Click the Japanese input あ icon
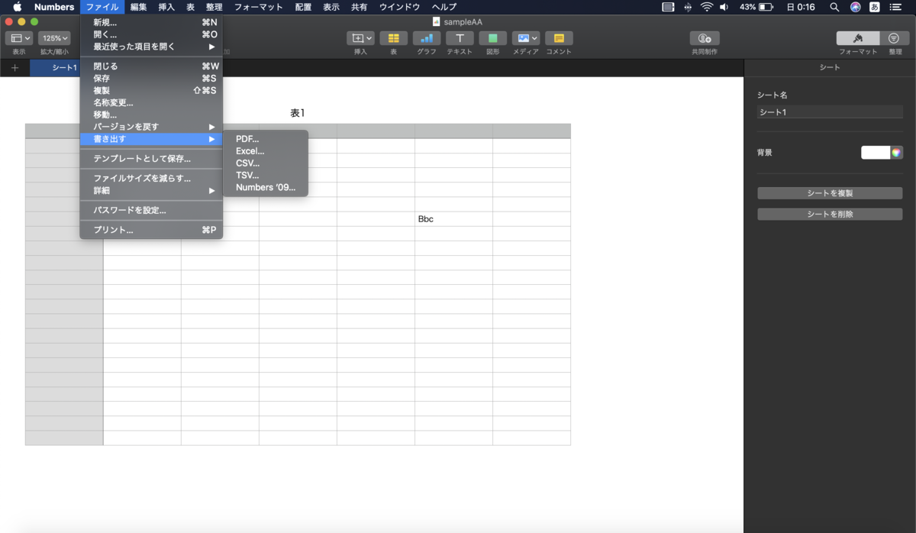Screen dimensions: 916x533 tap(875, 7)
